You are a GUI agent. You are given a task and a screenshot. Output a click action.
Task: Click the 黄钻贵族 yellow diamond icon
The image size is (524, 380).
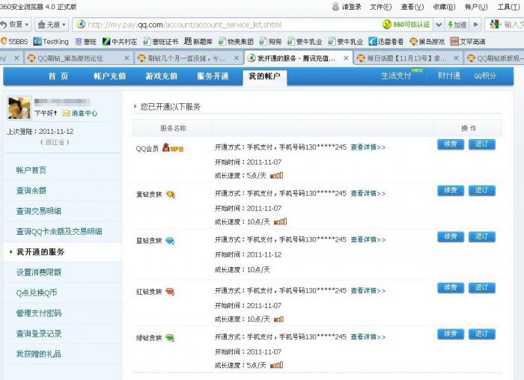tap(171, 194)
